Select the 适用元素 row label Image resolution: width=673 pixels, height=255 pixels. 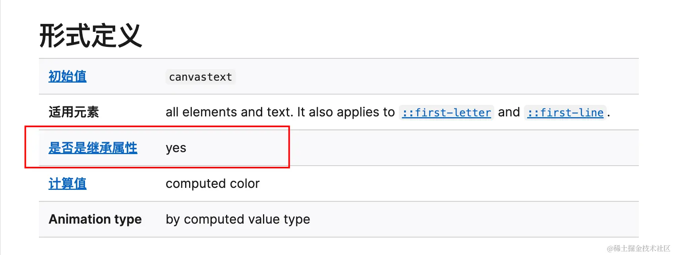73,112
